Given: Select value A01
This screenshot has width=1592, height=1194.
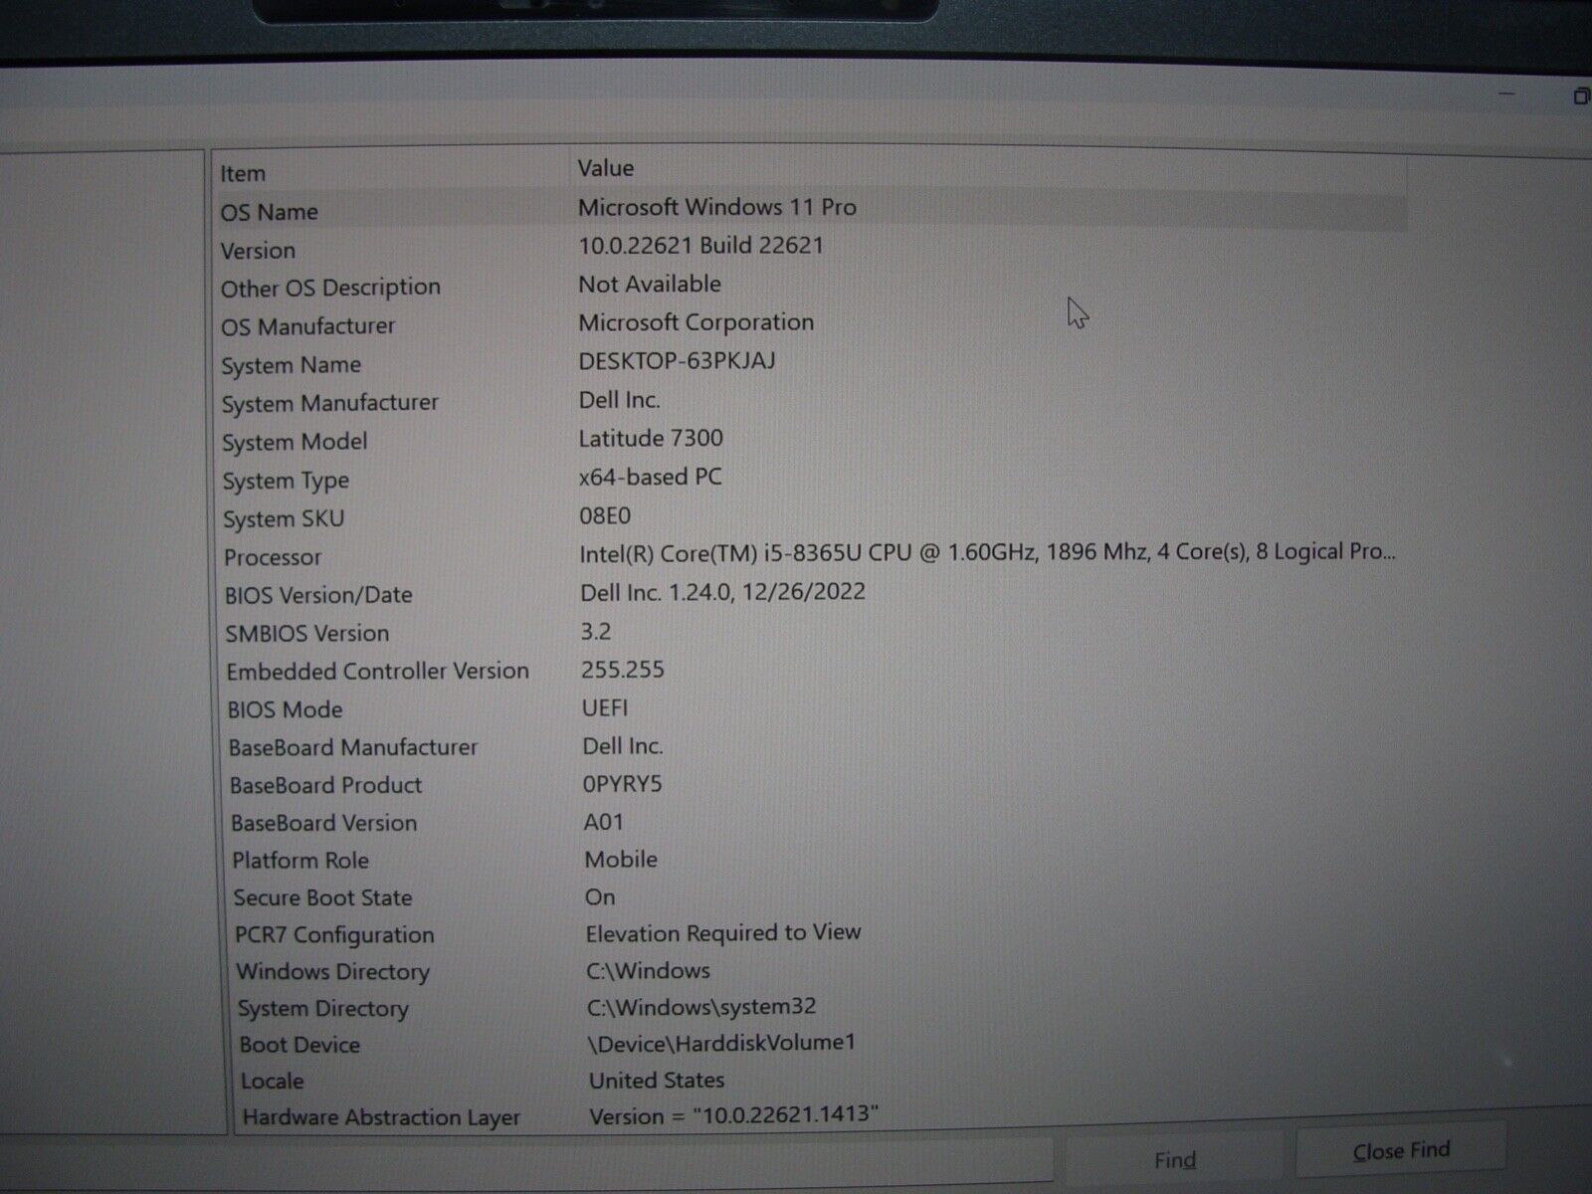Looking at the screenshot, I should tap(604, 822).
